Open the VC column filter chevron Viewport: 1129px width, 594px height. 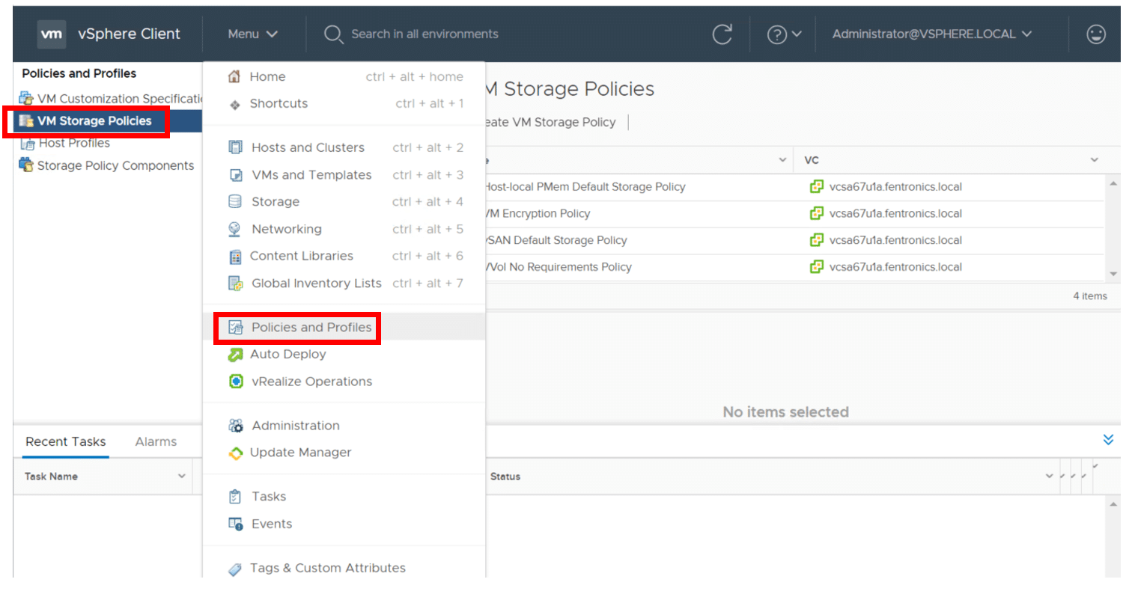pos(1095,160)
